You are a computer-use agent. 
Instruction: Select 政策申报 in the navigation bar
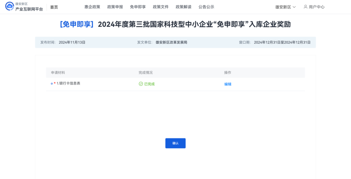115,7
